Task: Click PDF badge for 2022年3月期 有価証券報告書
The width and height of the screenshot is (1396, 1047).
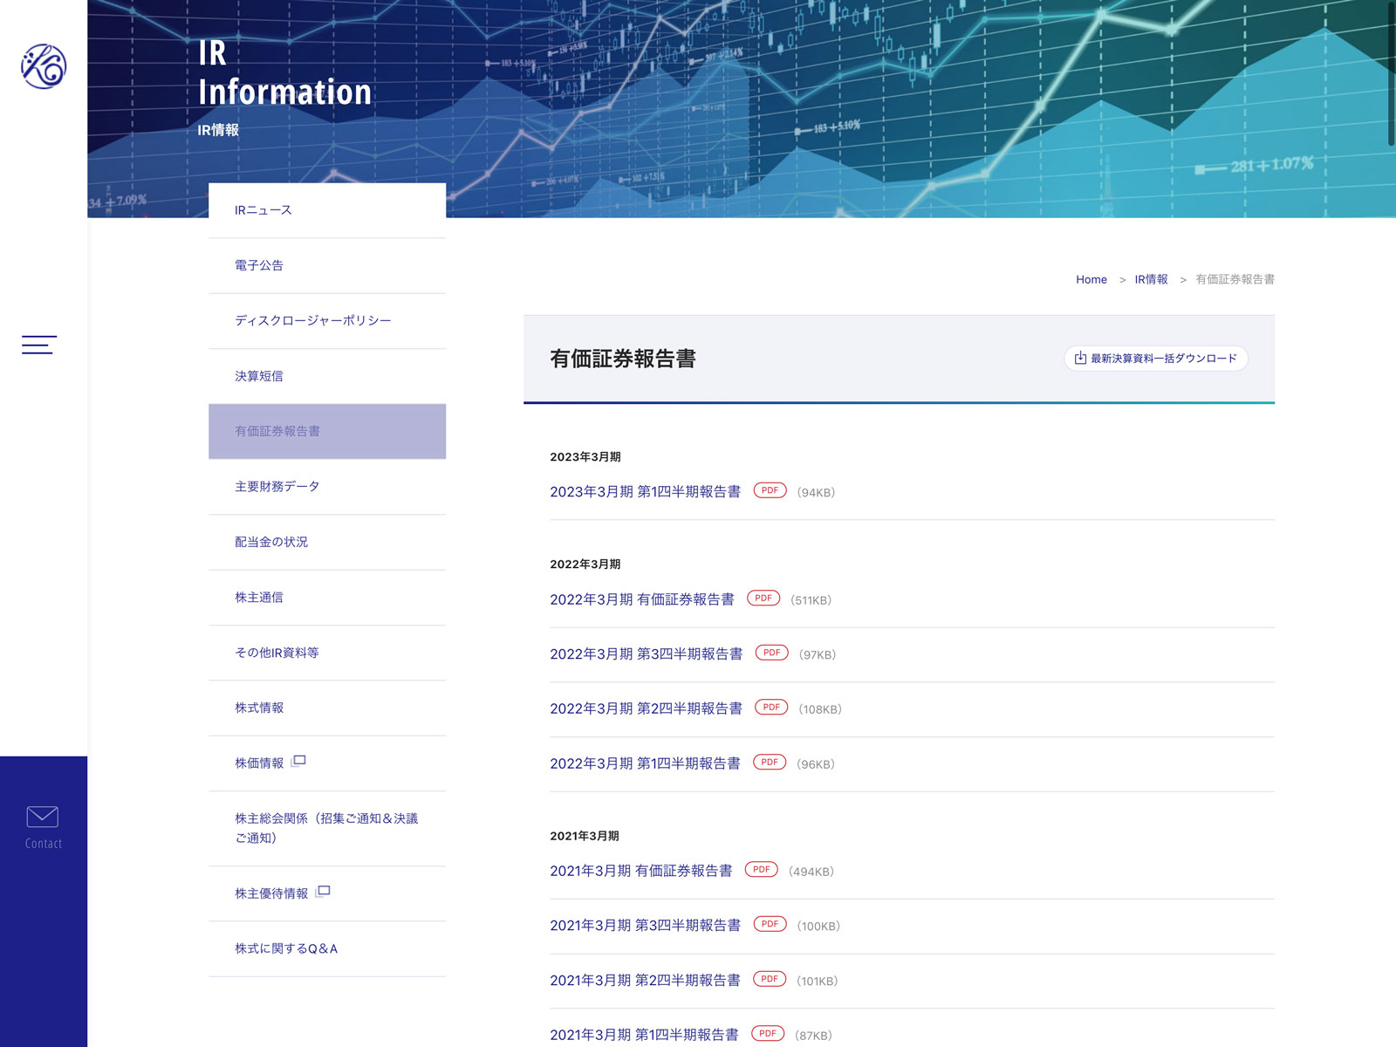Action: pos(763,599)
